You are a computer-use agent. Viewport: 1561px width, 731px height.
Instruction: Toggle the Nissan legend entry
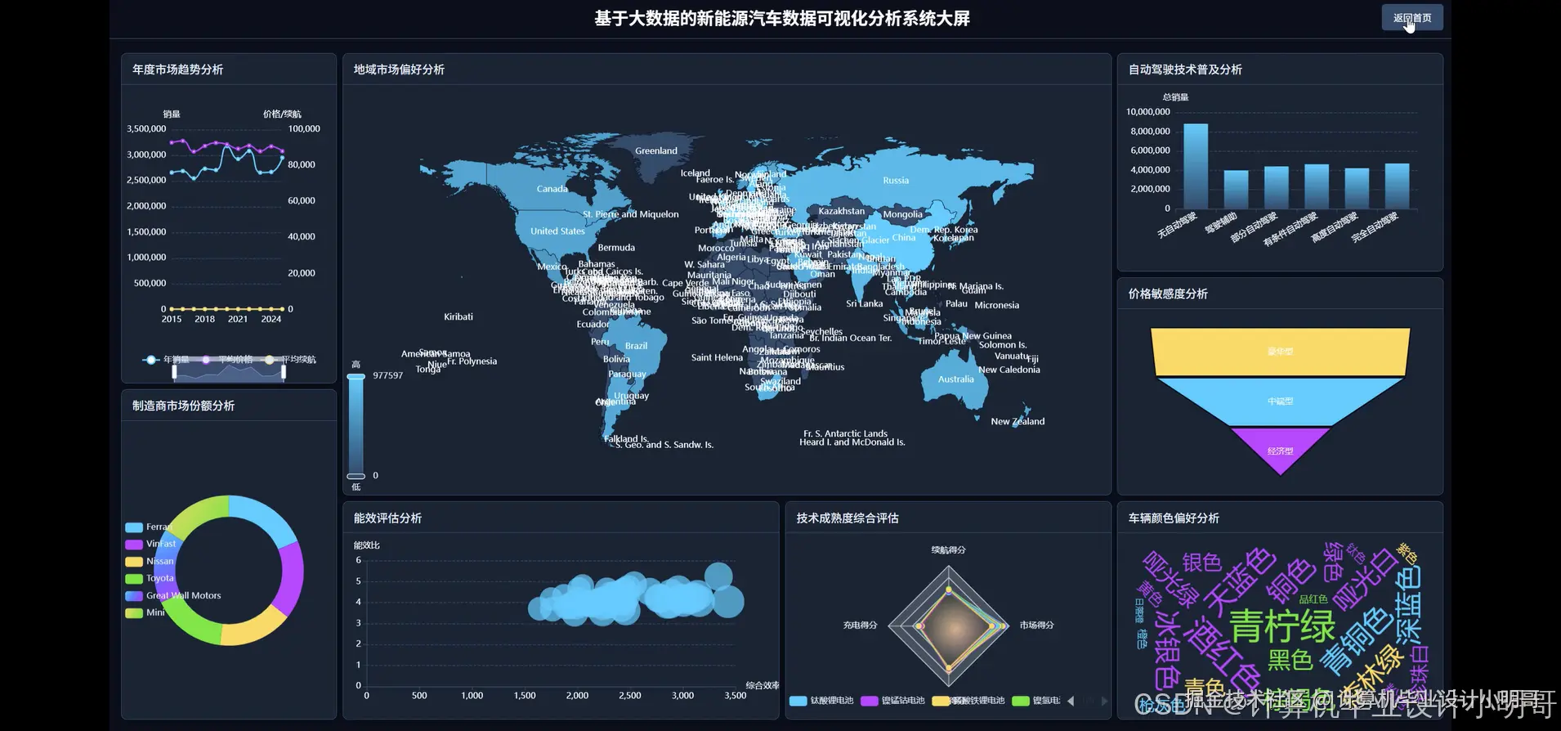(x=150, y=562)
